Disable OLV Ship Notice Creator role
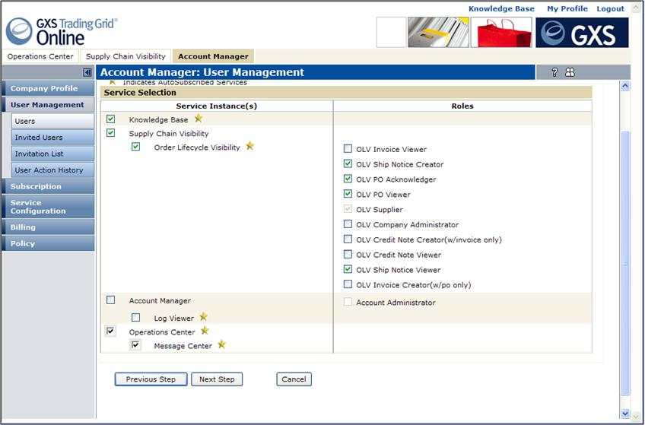This screenshot has width=645, height=425. (x=348, y=163)
